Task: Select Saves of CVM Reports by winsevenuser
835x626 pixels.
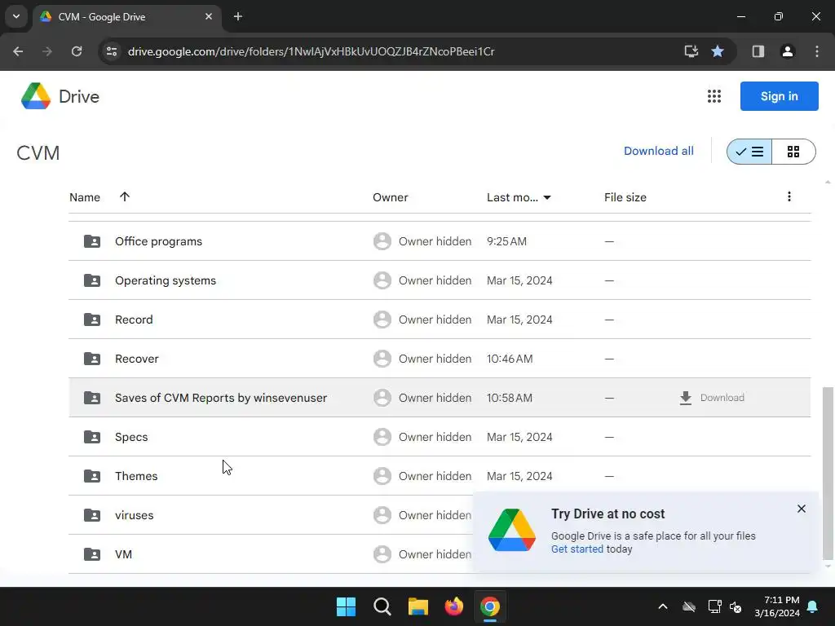Action: click(221, 398)
